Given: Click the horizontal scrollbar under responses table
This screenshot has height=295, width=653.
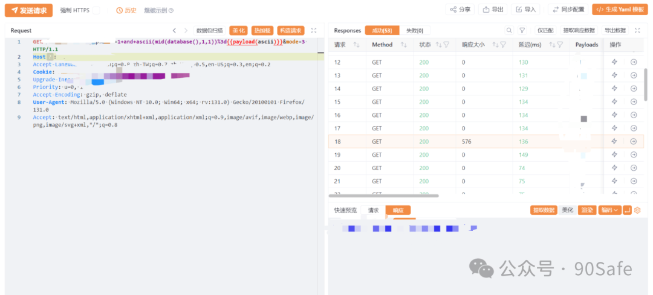Looking at the screenshot, I should [x=383, y=195].
